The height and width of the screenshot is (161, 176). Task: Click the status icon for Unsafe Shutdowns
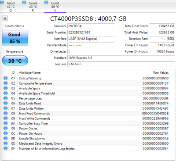(6, 138)
